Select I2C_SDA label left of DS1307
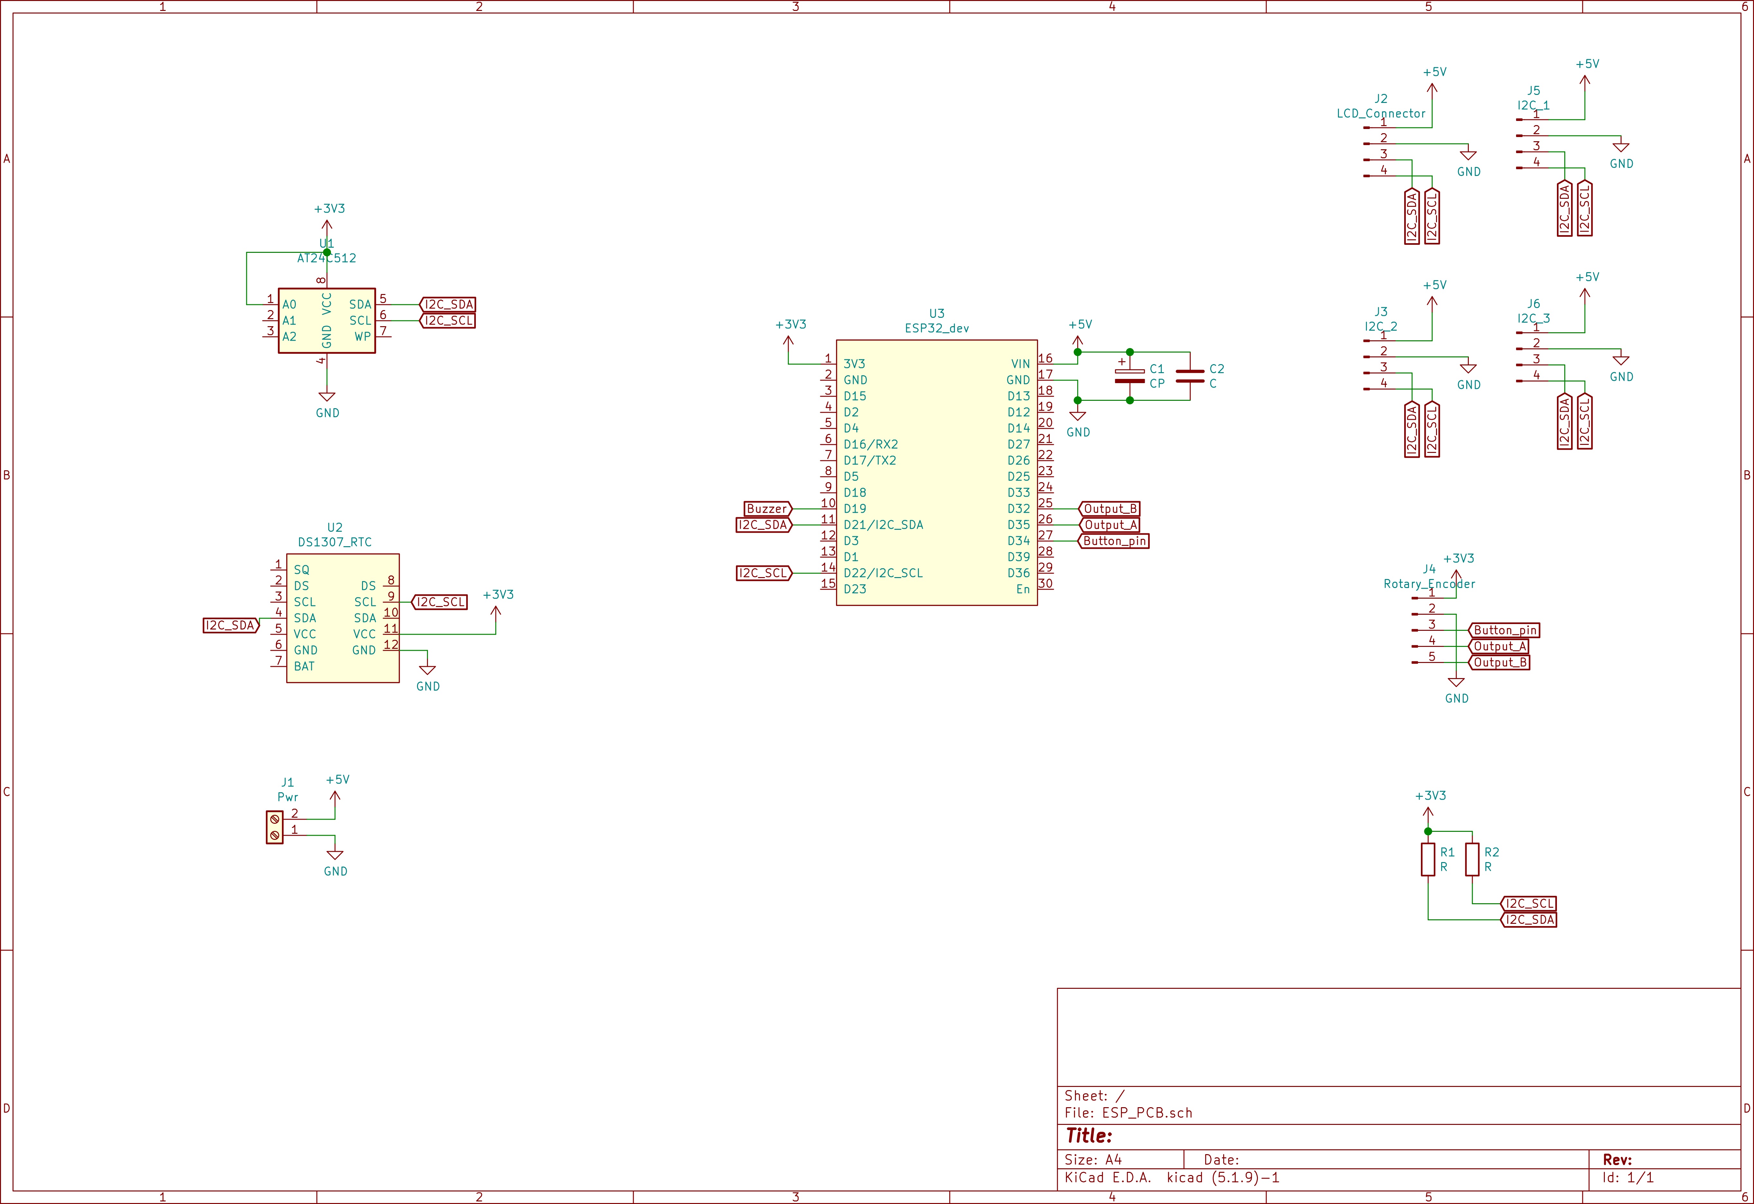1754x1204 pixels. [232, 625]
